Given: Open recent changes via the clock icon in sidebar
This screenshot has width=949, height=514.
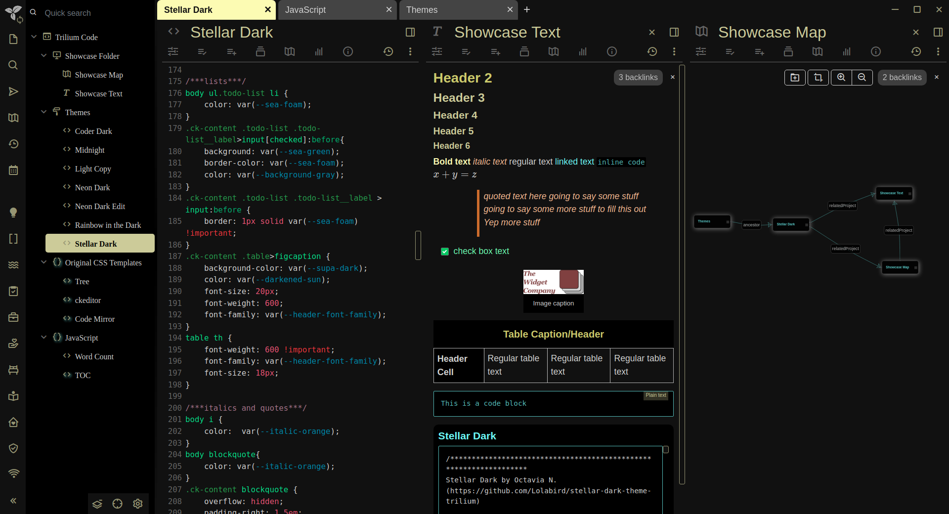Looking at the screenshot, I should point(13,144).
